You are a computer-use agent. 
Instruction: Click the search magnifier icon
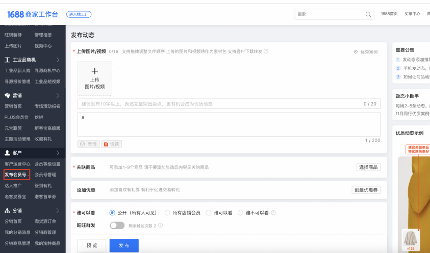[368, 14]
